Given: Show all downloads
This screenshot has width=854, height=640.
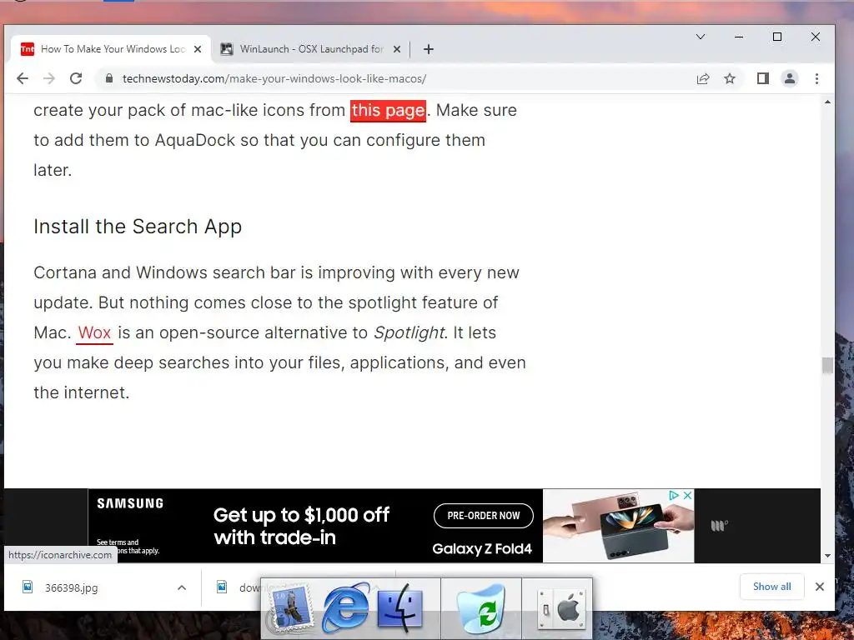Looking at the screenshot, I should click(771, 587).
